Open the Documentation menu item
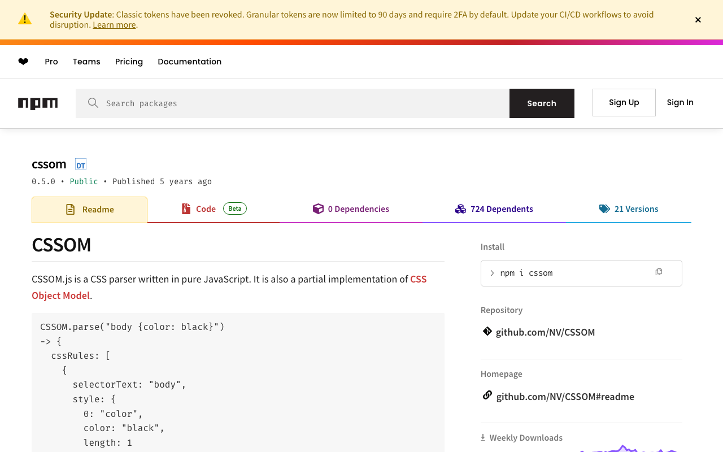This screenshot has height=452, width=723. (189, 62)
